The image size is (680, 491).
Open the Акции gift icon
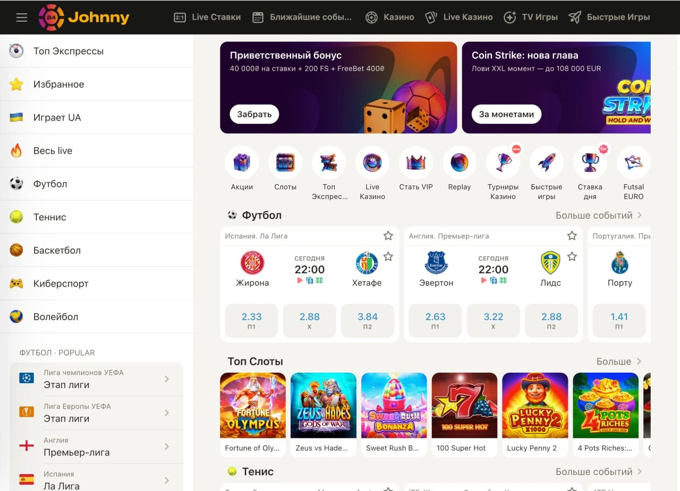tap(242, 162)
